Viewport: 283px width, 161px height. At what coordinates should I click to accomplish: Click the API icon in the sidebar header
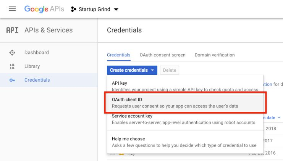[x=12, y=30]
